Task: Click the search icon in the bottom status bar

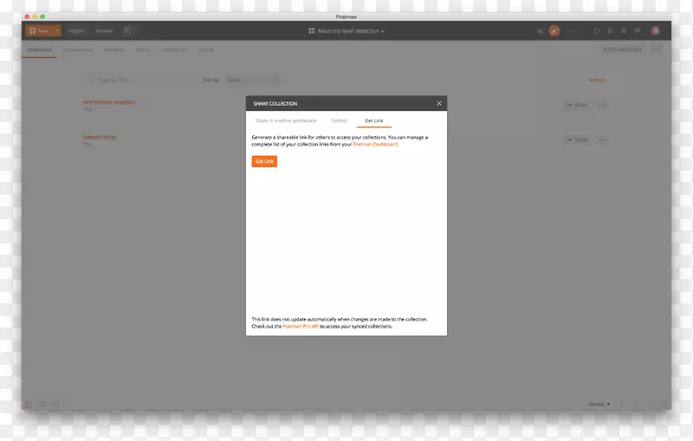Action: click(42, 404)
